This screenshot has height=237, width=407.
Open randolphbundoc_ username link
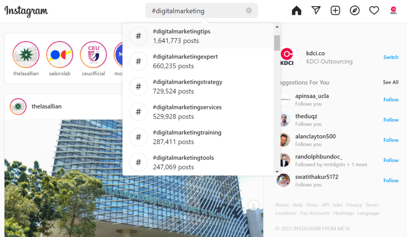[319, 157]
